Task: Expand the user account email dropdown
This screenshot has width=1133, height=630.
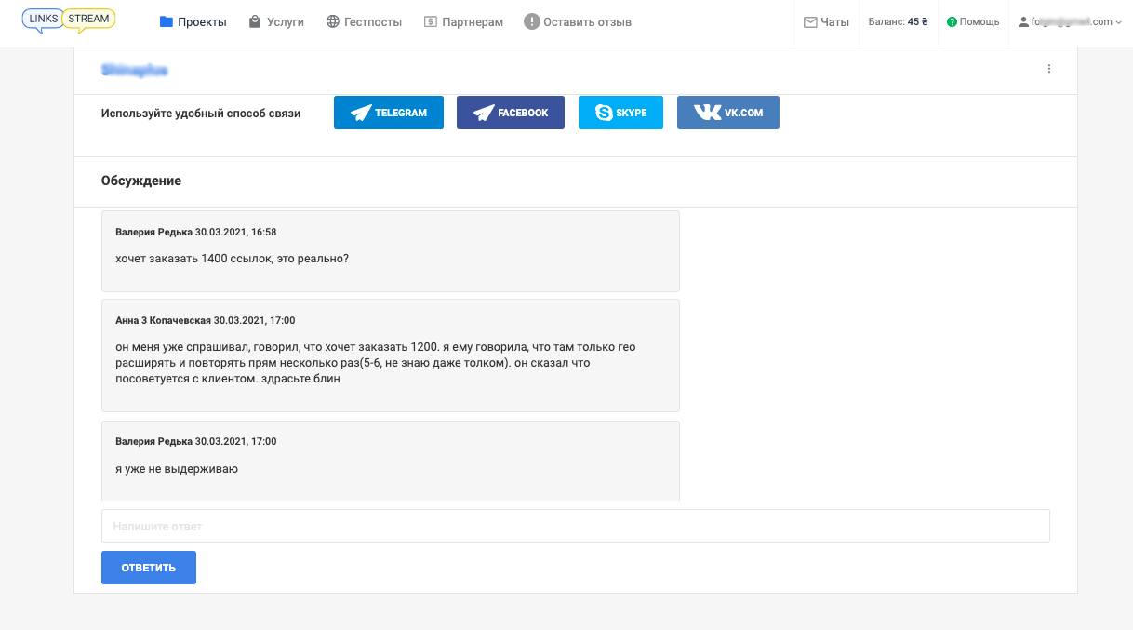Action: coord(1071,21)
